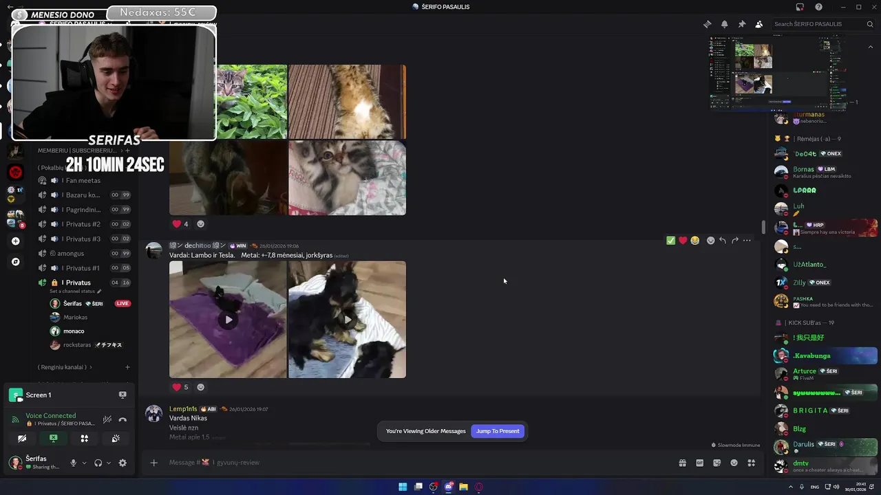Open the GIF picker
This screenshot has height=495, width=881.
[x=699, y=463]
